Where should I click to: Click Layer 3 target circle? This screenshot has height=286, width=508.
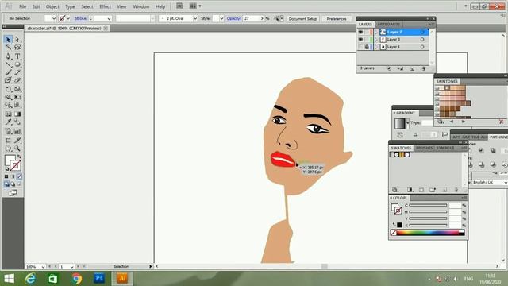pyautogui.click(x=422, y=39)
